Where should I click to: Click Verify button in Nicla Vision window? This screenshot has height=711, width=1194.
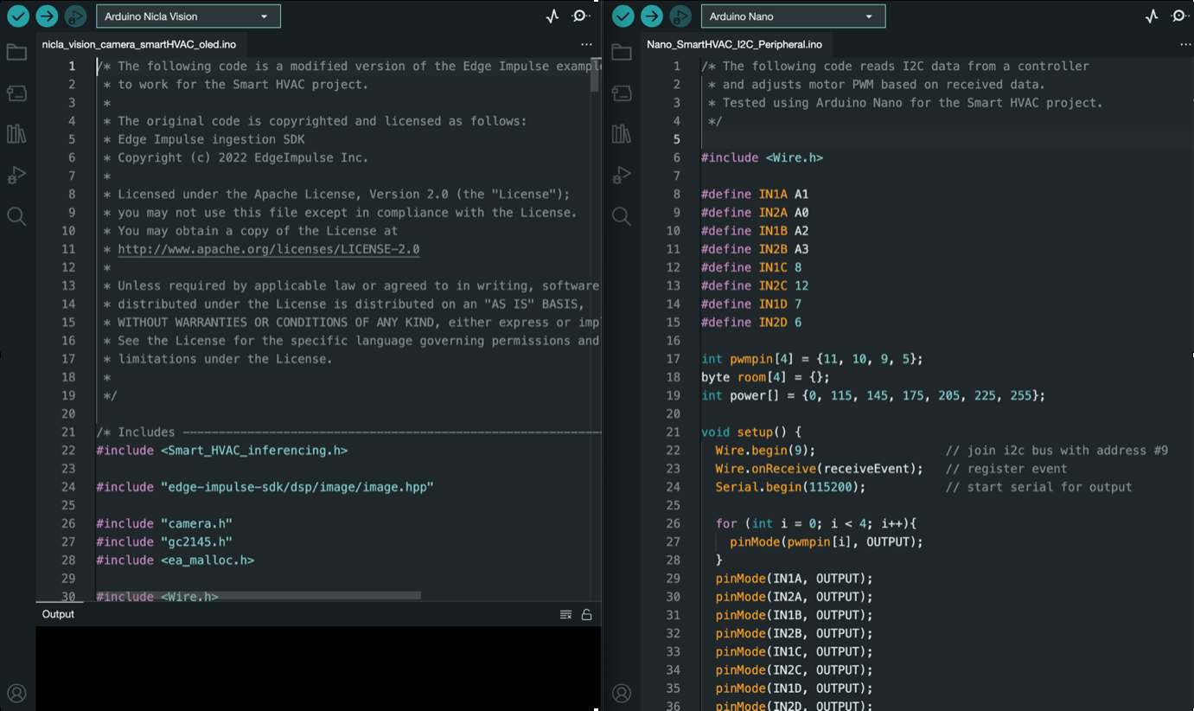[17, 16]
